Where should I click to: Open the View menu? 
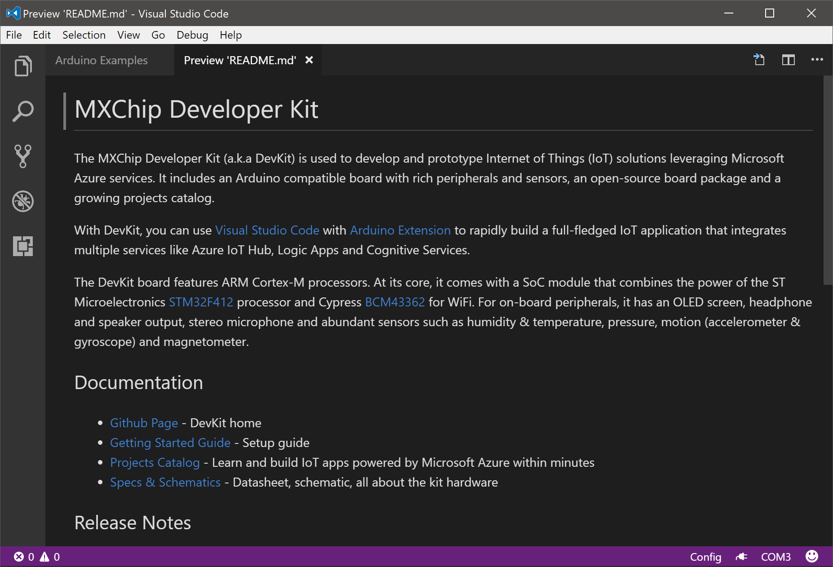tap(128, 35)
